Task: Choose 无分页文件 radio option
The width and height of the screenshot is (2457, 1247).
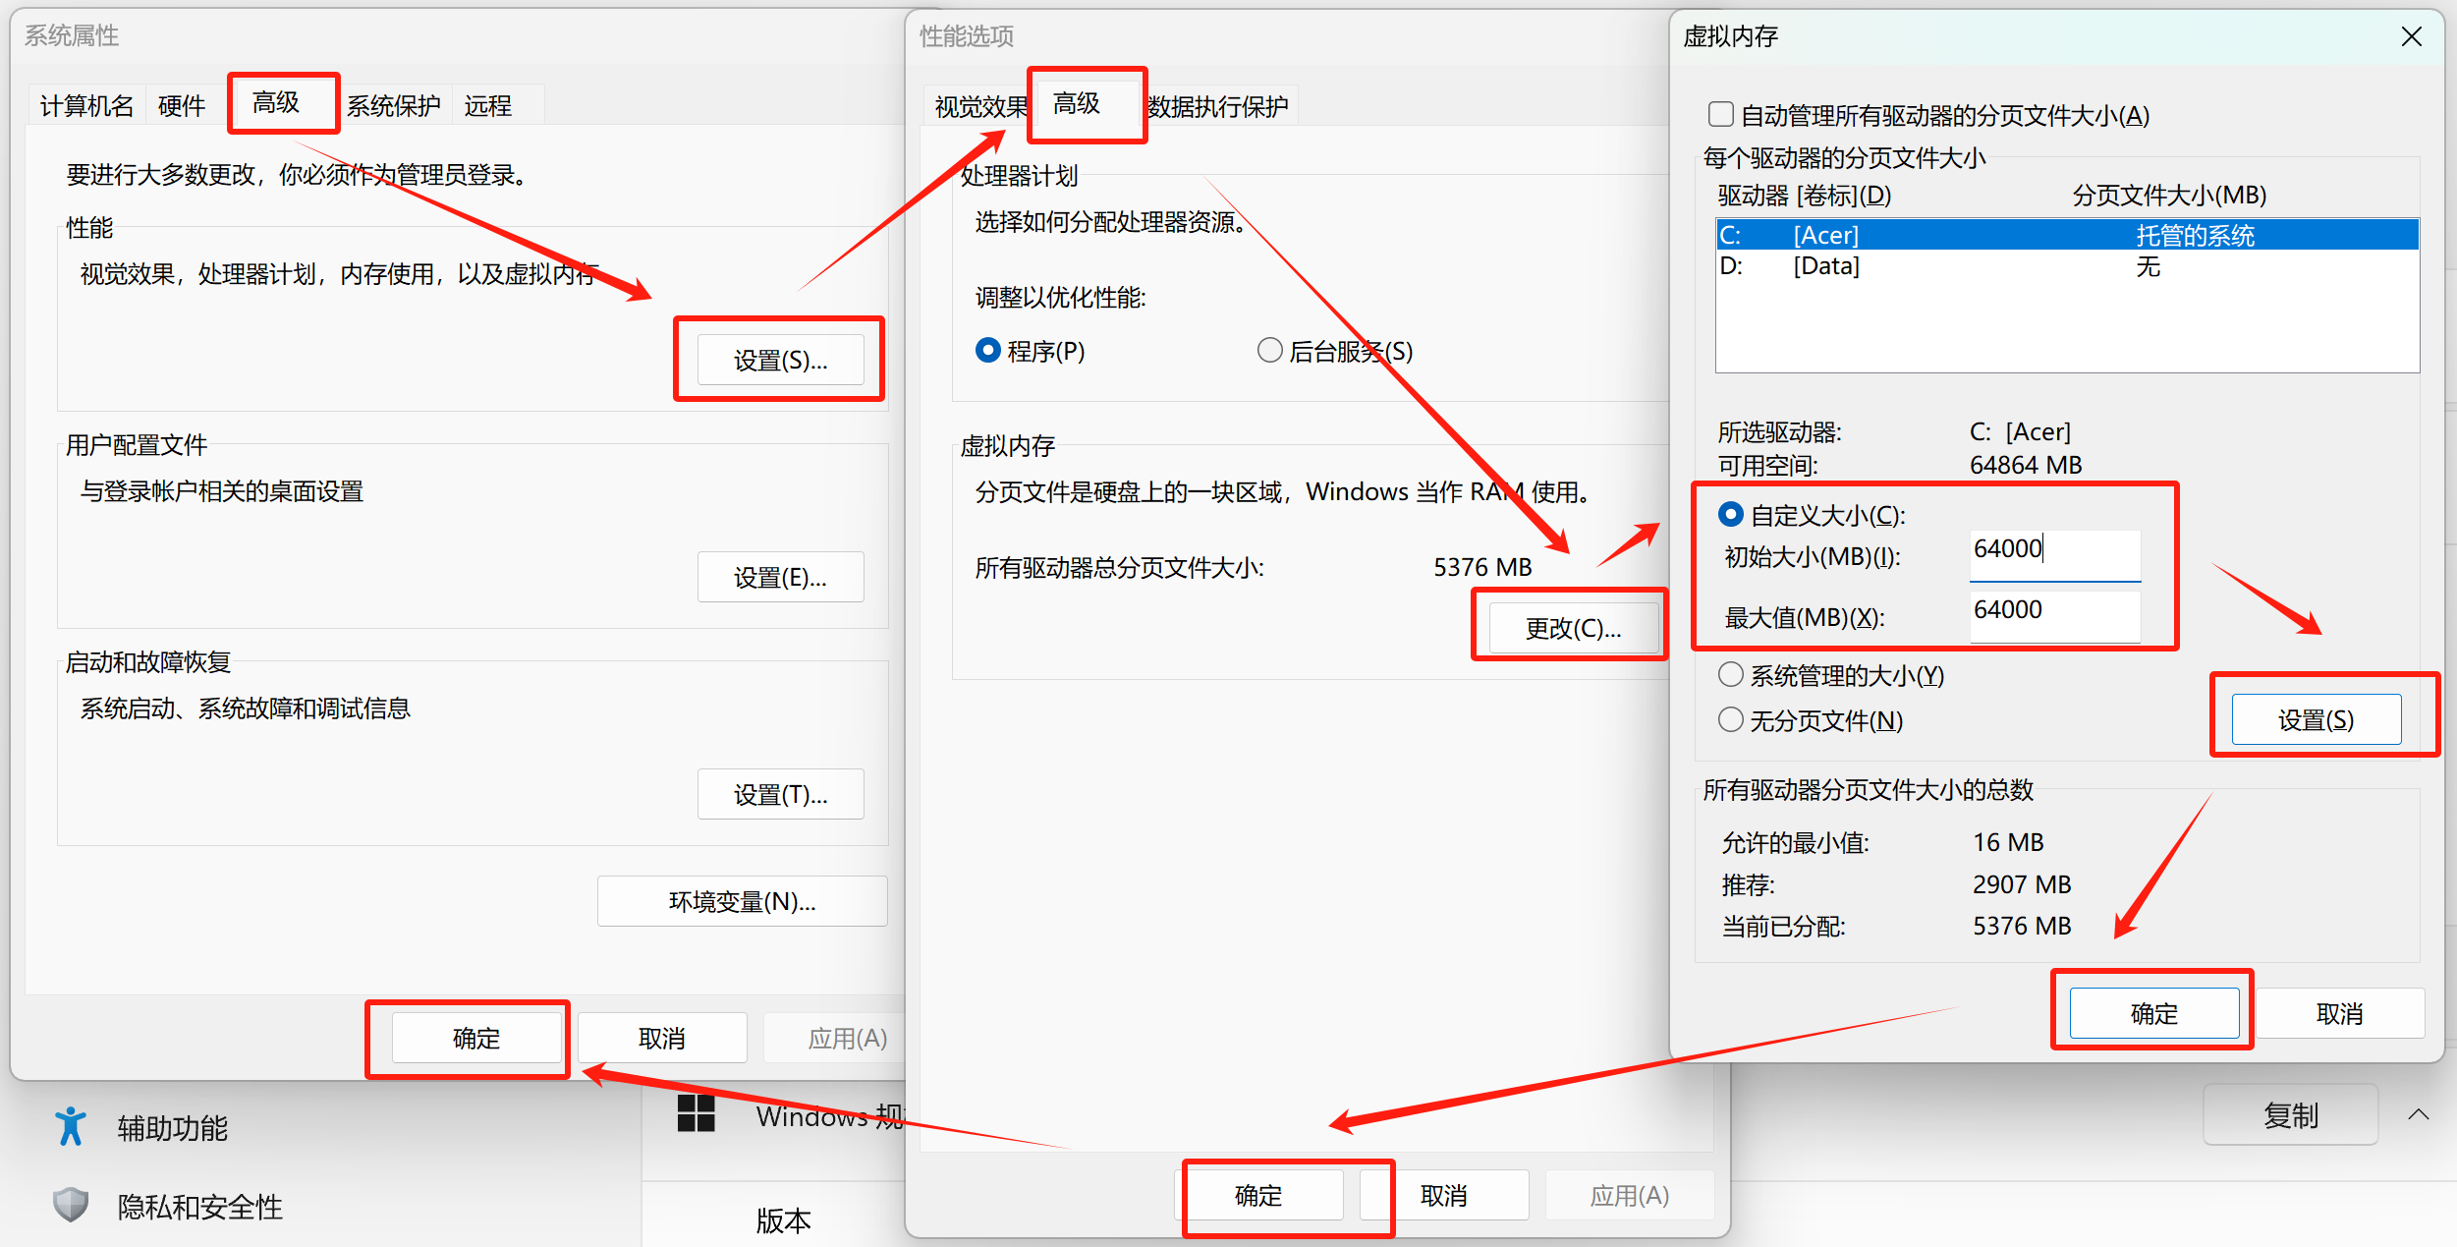Action: (1731, 720)
